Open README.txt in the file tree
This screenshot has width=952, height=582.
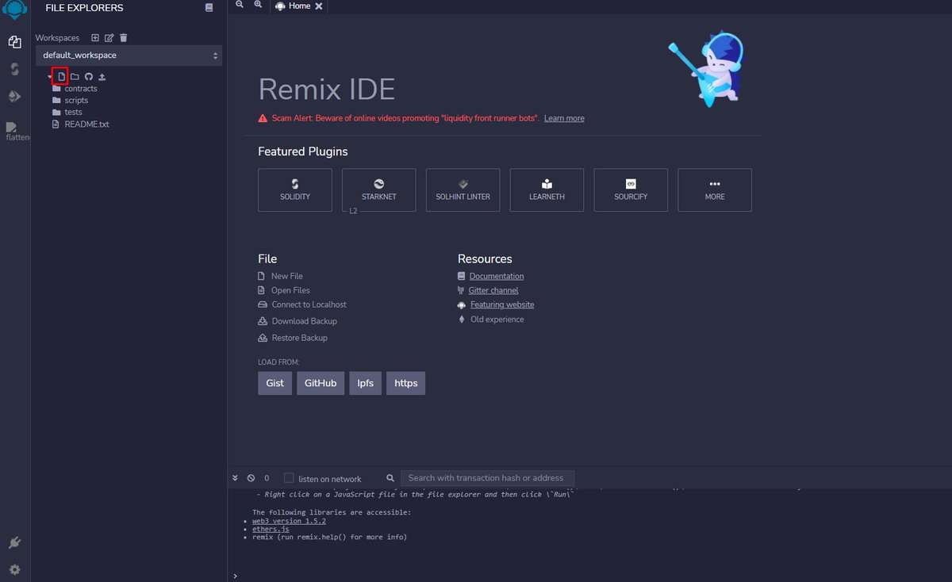[x=86, y=124]
